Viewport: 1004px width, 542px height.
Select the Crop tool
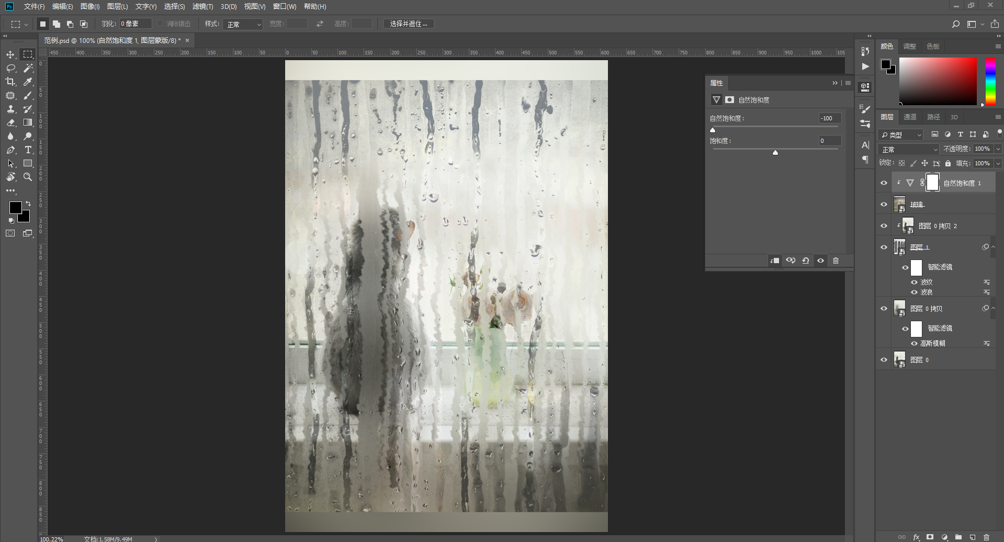pos(10,82)
